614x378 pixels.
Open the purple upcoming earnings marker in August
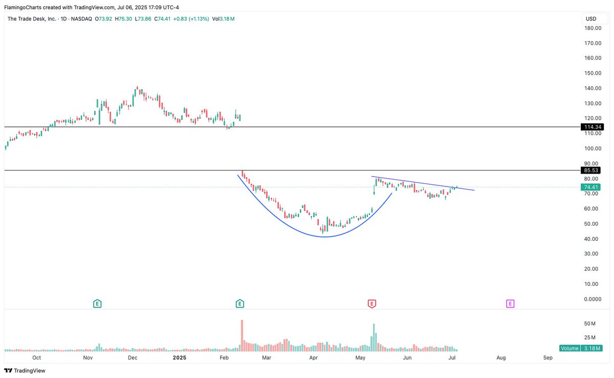coord(510,304)
